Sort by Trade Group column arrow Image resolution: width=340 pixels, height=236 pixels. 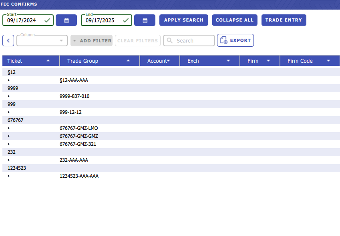click(128, 61)
